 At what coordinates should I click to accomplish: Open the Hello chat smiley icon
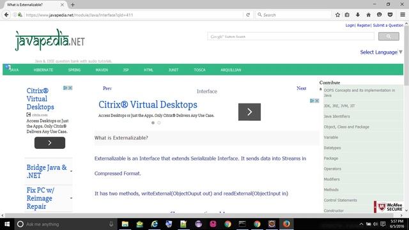click(379, 15)
